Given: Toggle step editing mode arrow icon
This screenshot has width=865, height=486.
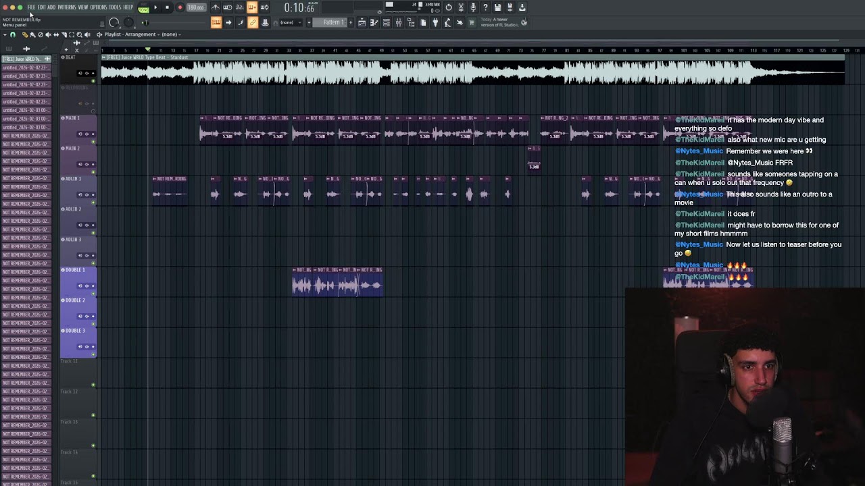Looking at the screenshot, I should [x=228, y=22].
